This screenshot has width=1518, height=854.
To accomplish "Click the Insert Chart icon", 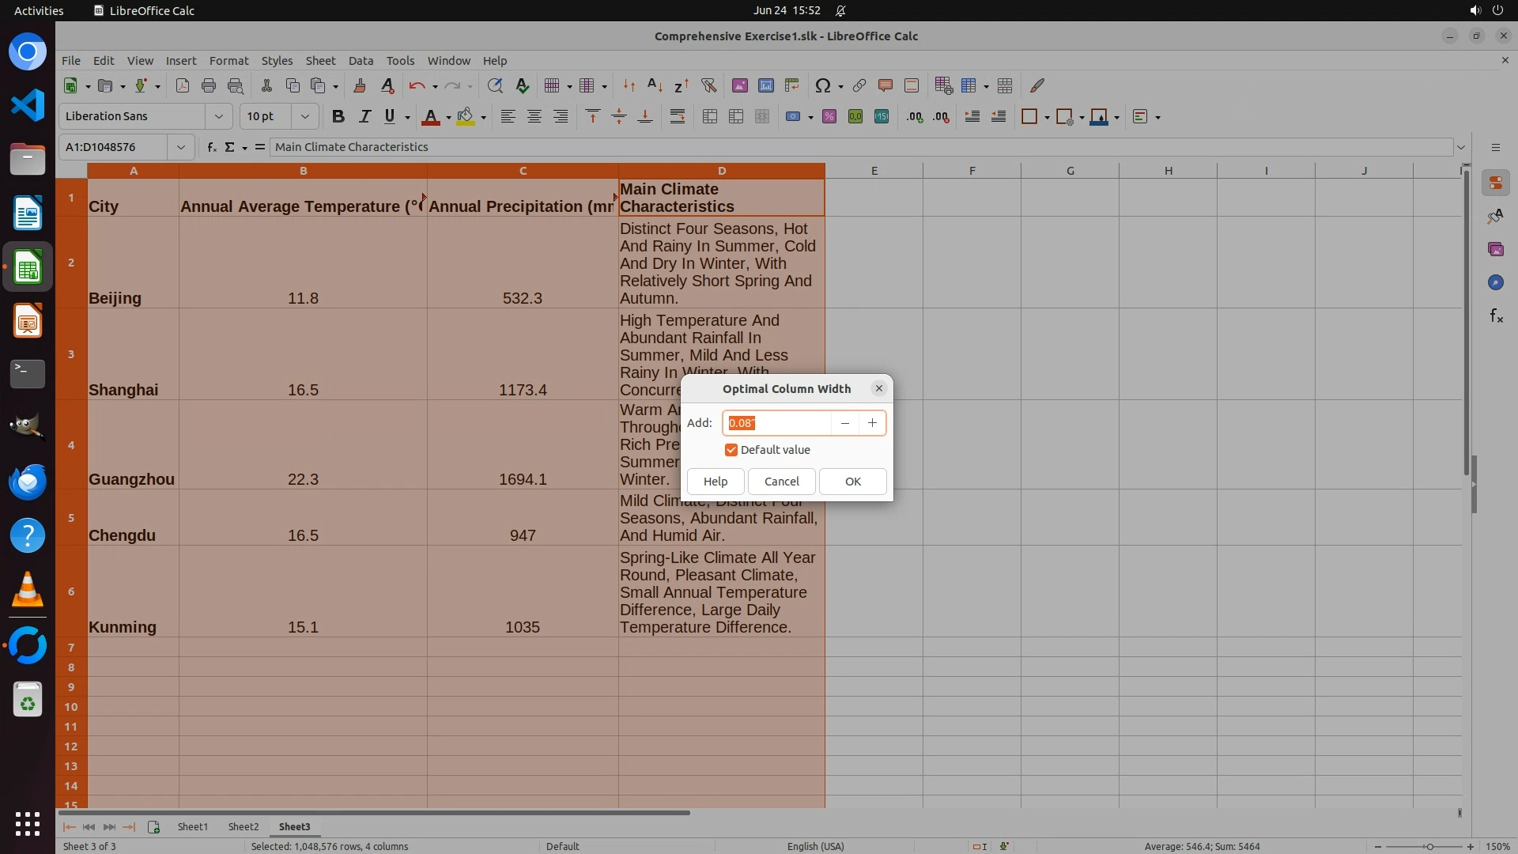I will coord(765,85).
